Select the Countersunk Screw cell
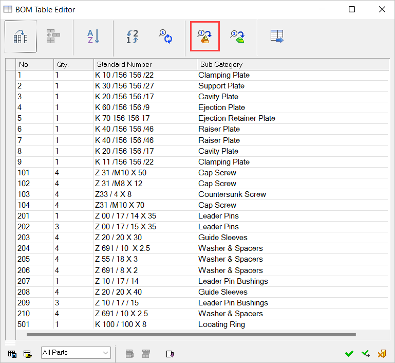 [232, 194]
